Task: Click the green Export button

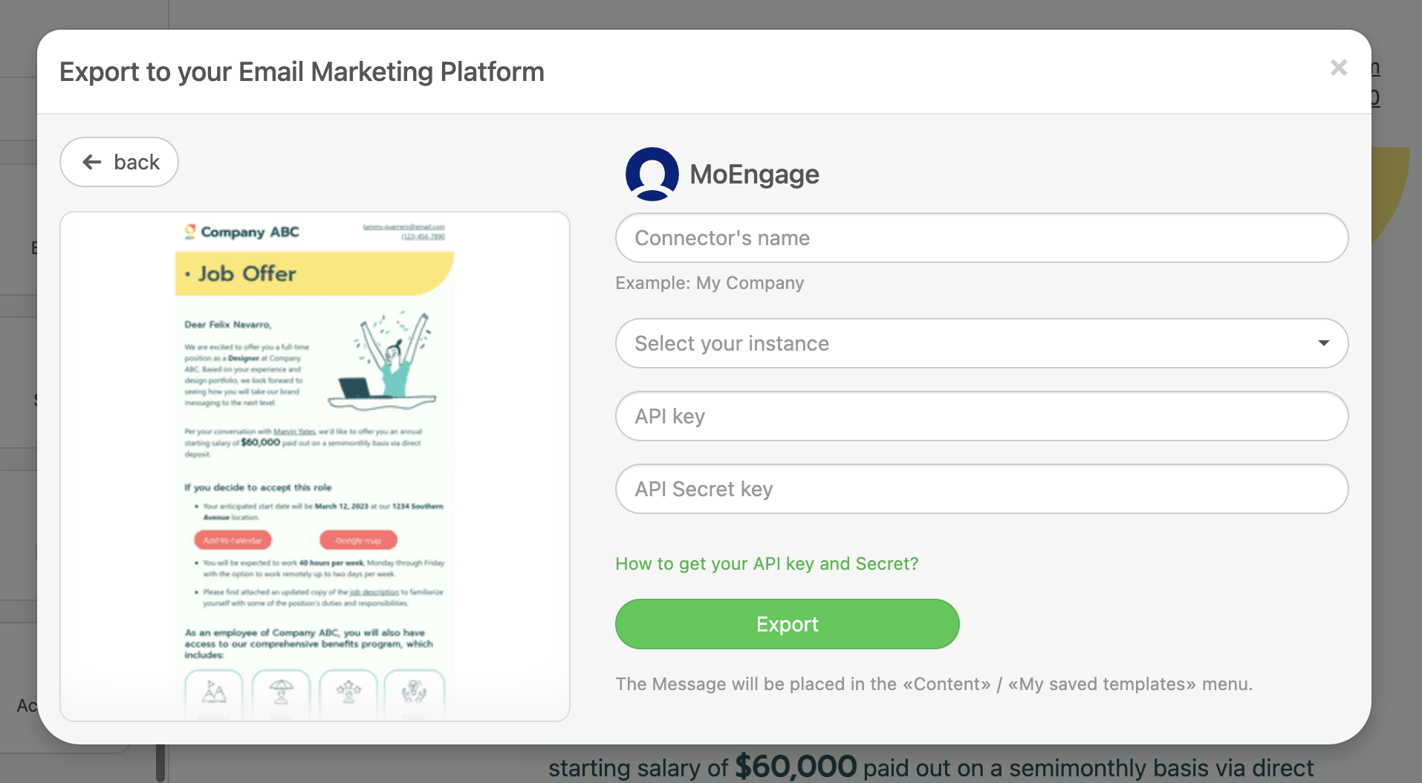Action: tap(787, 624)
